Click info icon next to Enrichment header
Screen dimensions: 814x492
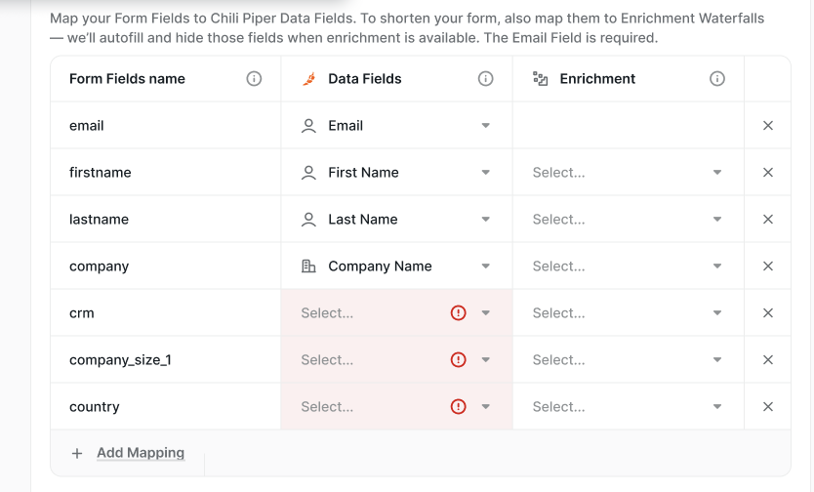717,79
